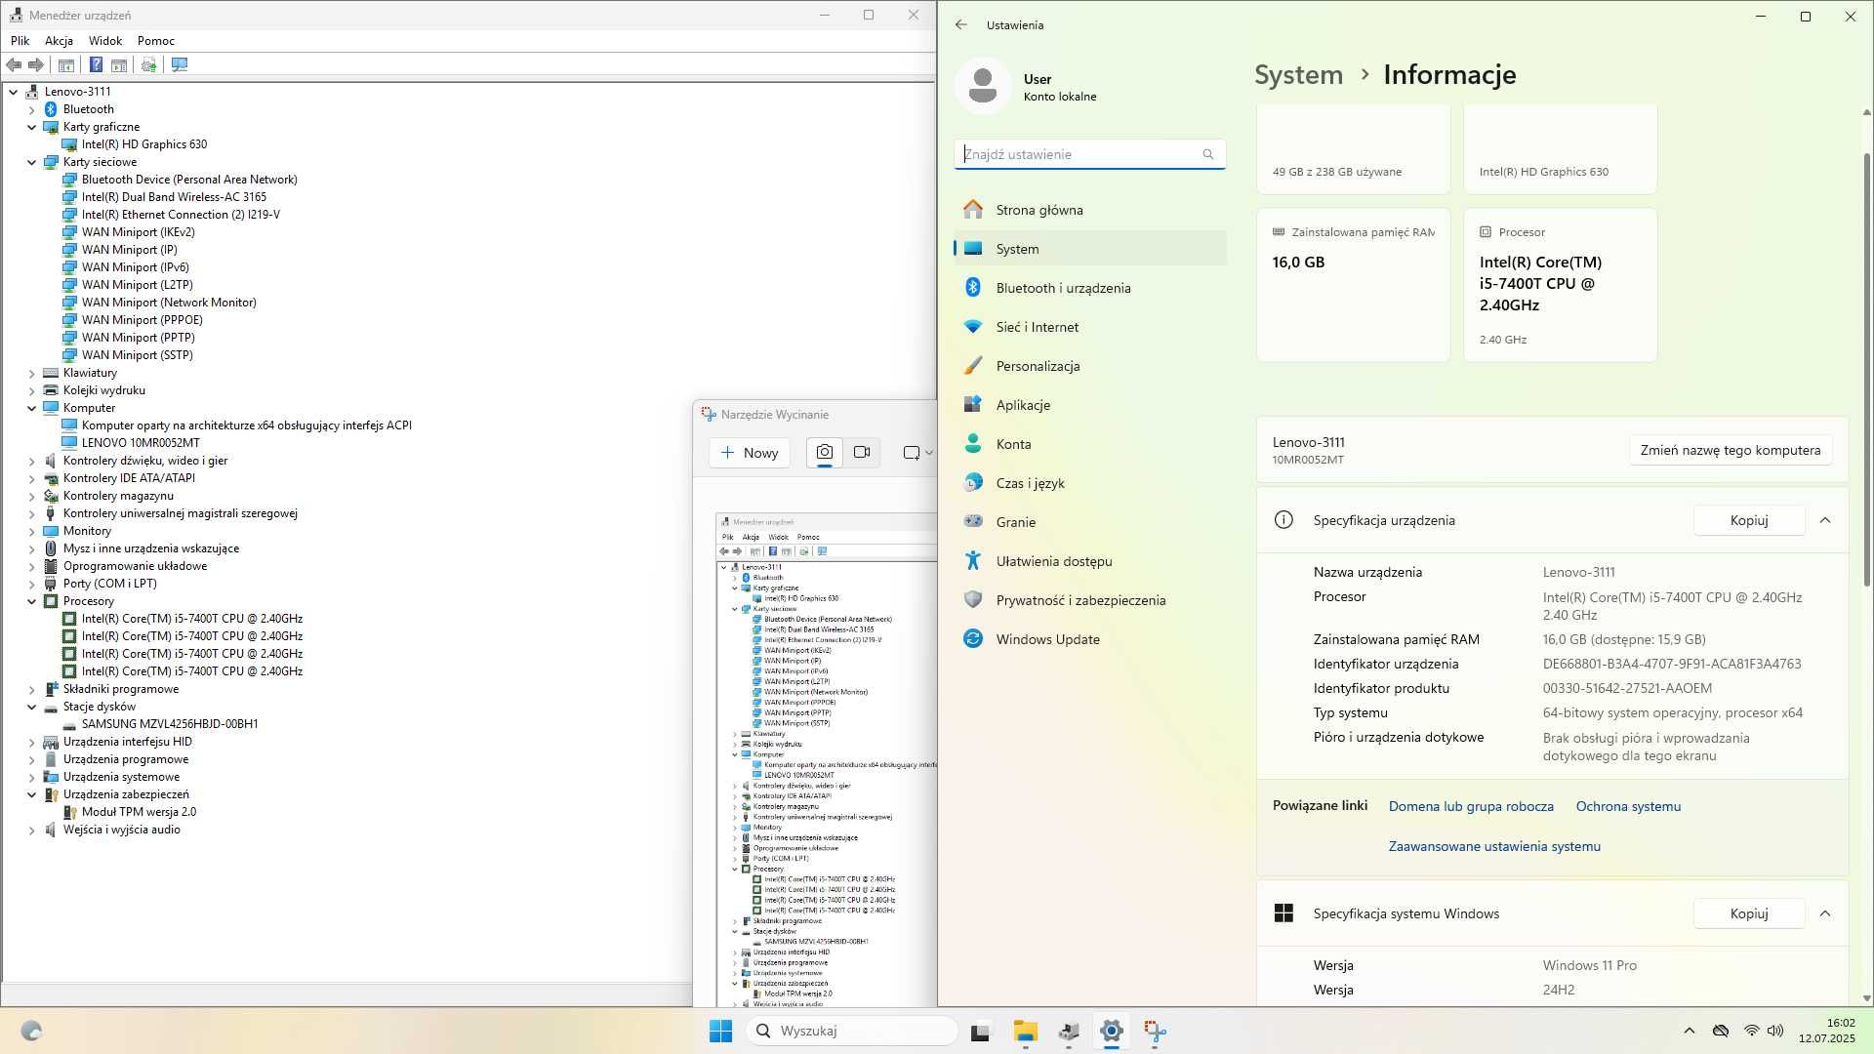Click Device Manager icon on taskbar
Image resolution: width=1874 pixels, height=1054 pixels.
pos(1069,1031)
